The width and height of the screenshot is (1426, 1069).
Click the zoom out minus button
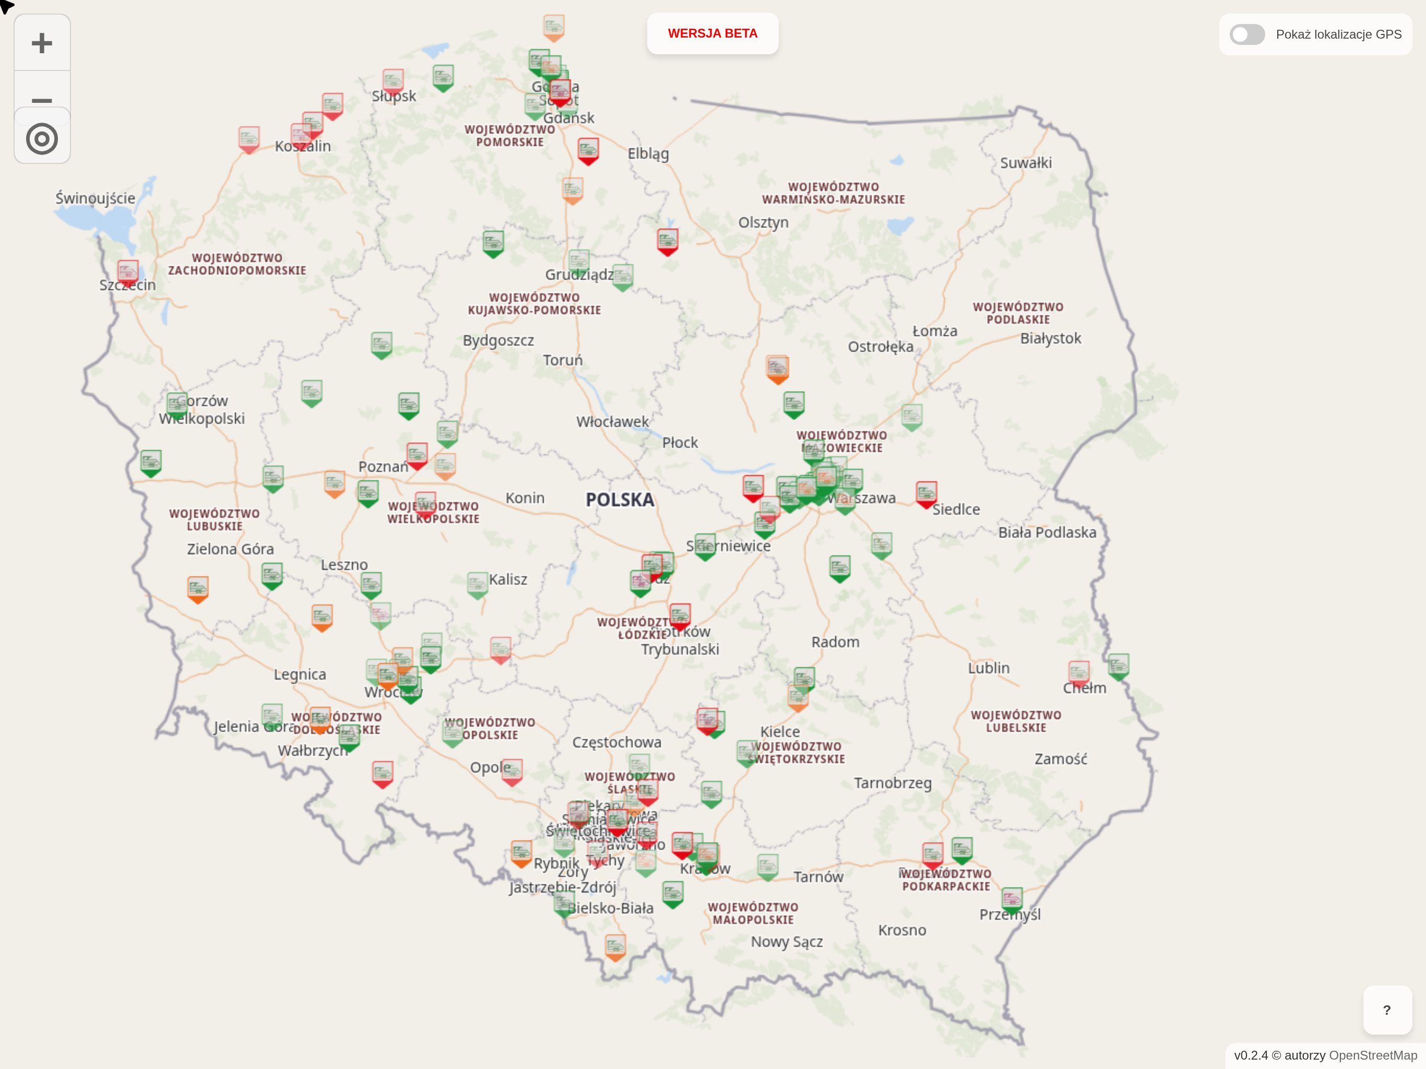tap(42, 97)
